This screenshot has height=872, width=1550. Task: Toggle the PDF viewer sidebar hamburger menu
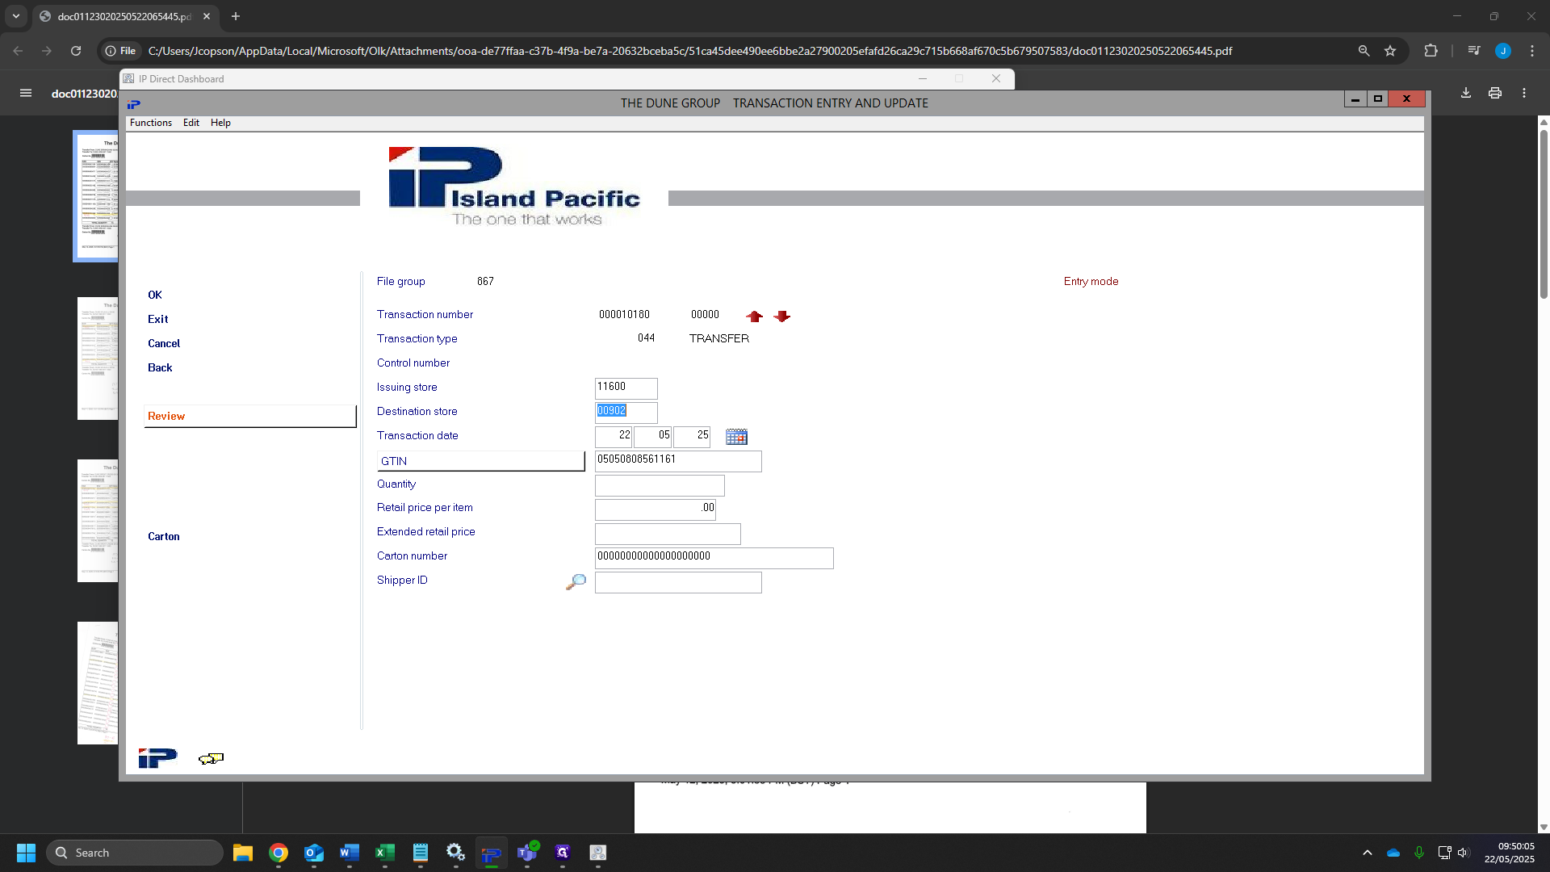pos(26,93)
